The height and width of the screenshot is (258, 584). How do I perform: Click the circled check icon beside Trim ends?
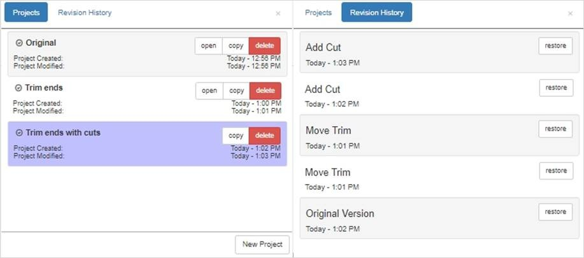point(18,88)
